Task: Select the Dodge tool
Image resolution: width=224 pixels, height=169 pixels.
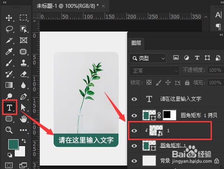Action: [9, 96]
